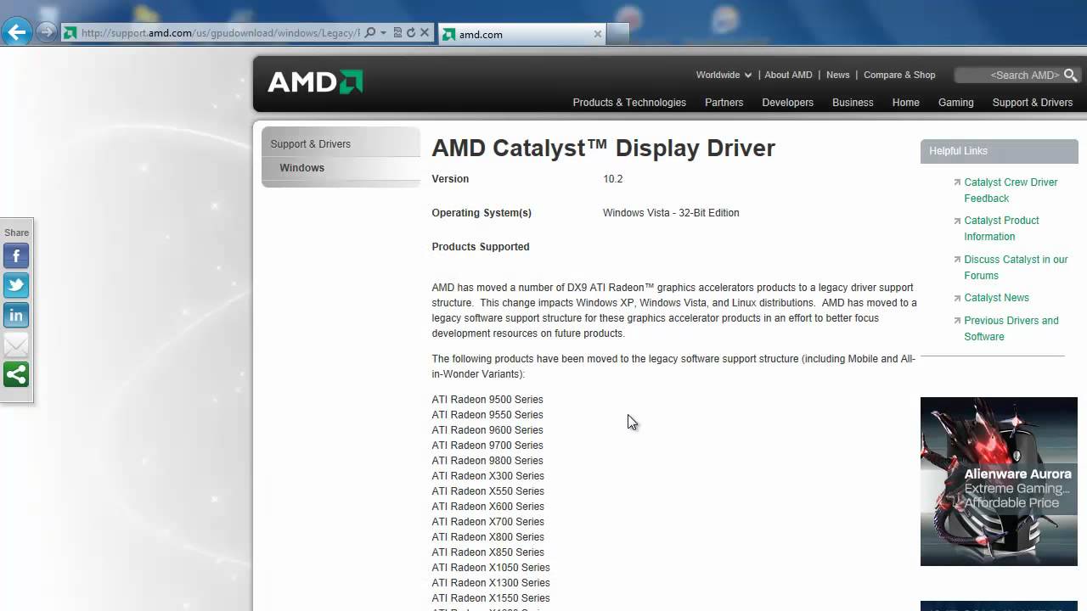The width and height of the screenshot is (1087, 611).
Task: Select the amd.com browser tab
Action: pos(522,34)
